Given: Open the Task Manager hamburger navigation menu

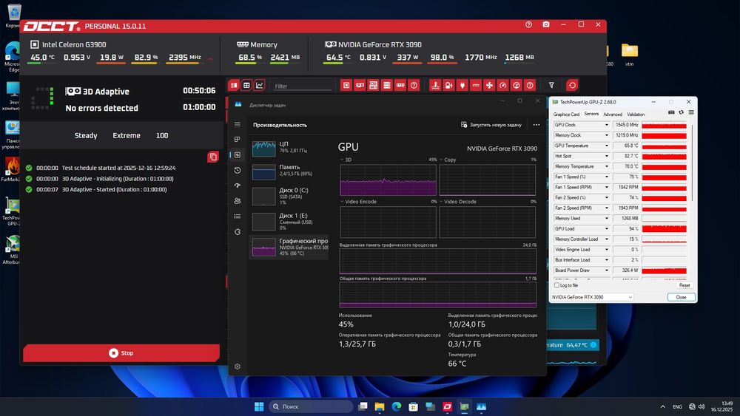Looking at the screenshot, I should click(238, 124).
